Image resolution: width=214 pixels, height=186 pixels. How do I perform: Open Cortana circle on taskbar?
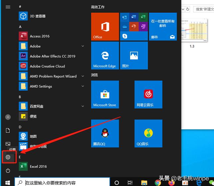click(x=117, y=183)
